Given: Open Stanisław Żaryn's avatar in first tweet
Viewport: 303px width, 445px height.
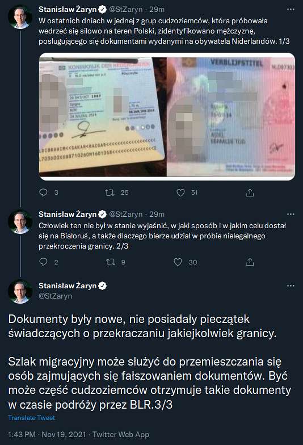Looking at the screenshot, I should [20, 17].
